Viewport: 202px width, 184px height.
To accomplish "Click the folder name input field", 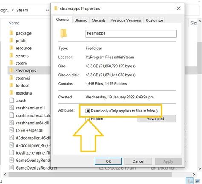I will click(131, 34).
